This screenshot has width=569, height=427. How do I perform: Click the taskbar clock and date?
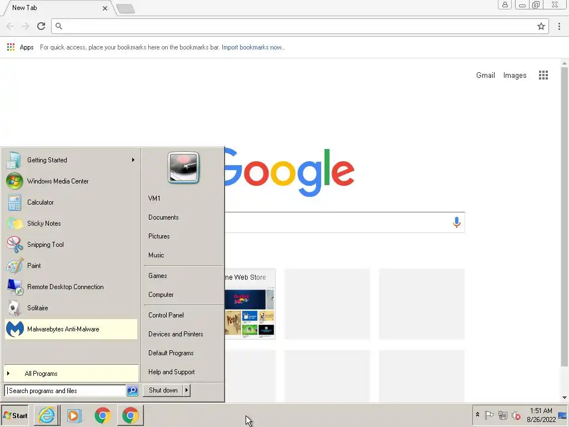click(x=541, y=415)
